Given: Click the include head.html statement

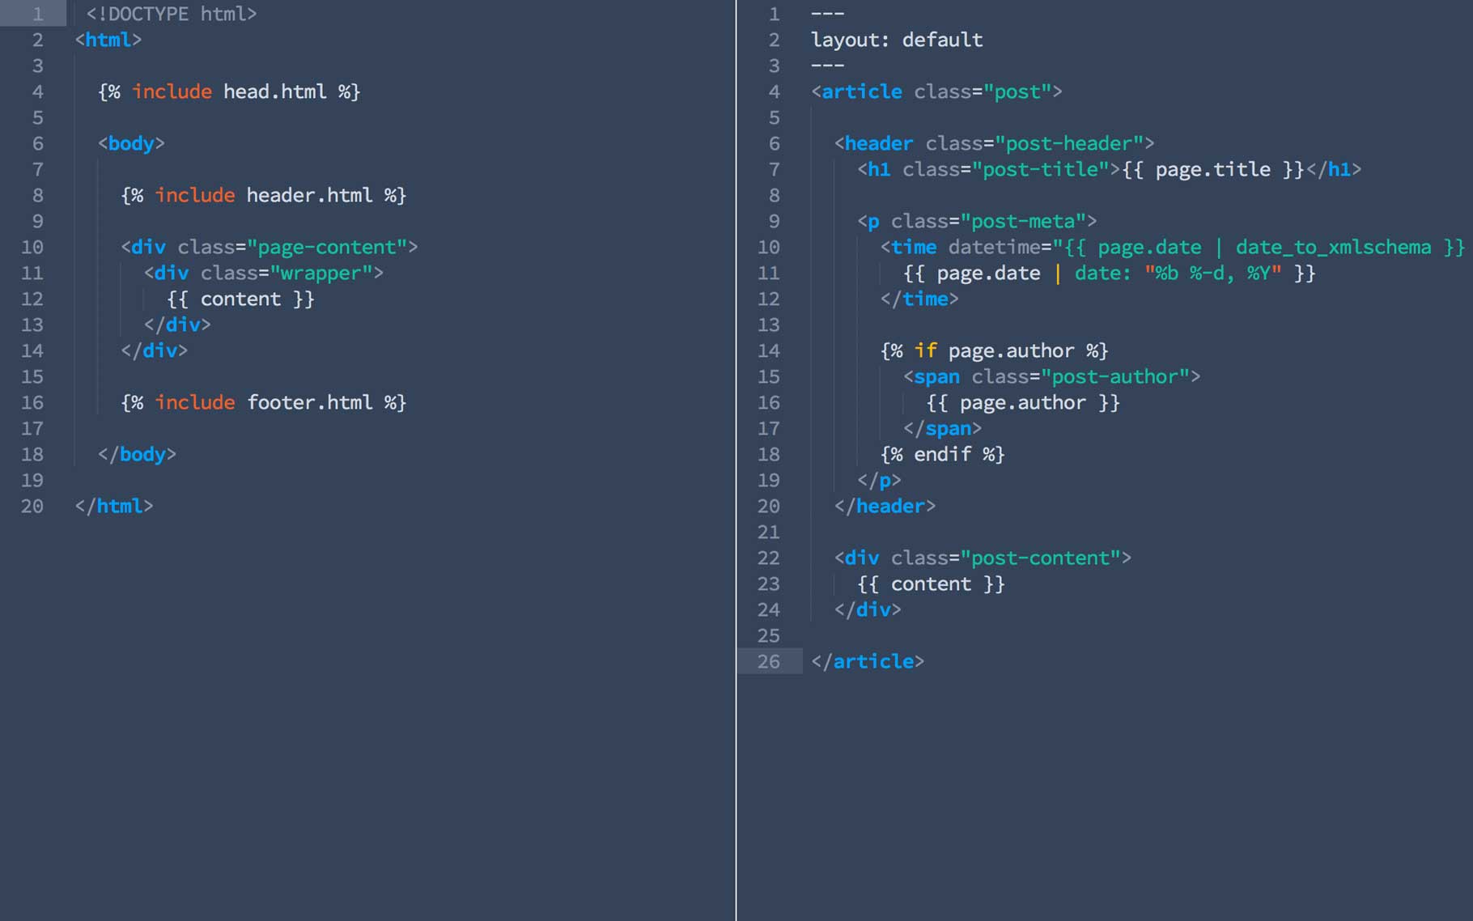Looking at the screenshot, I should (x=229, y=91).
